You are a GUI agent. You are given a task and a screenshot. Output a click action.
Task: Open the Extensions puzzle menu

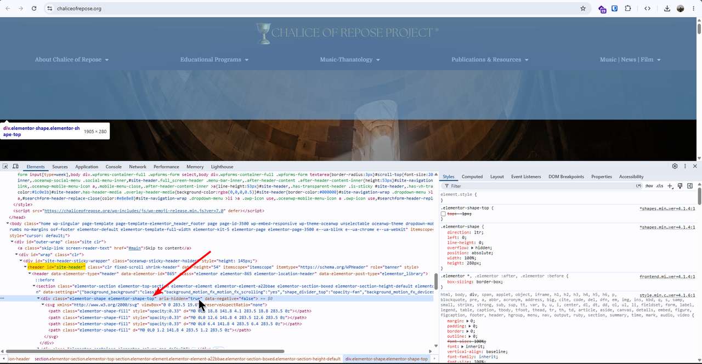(x=628, y=9)
